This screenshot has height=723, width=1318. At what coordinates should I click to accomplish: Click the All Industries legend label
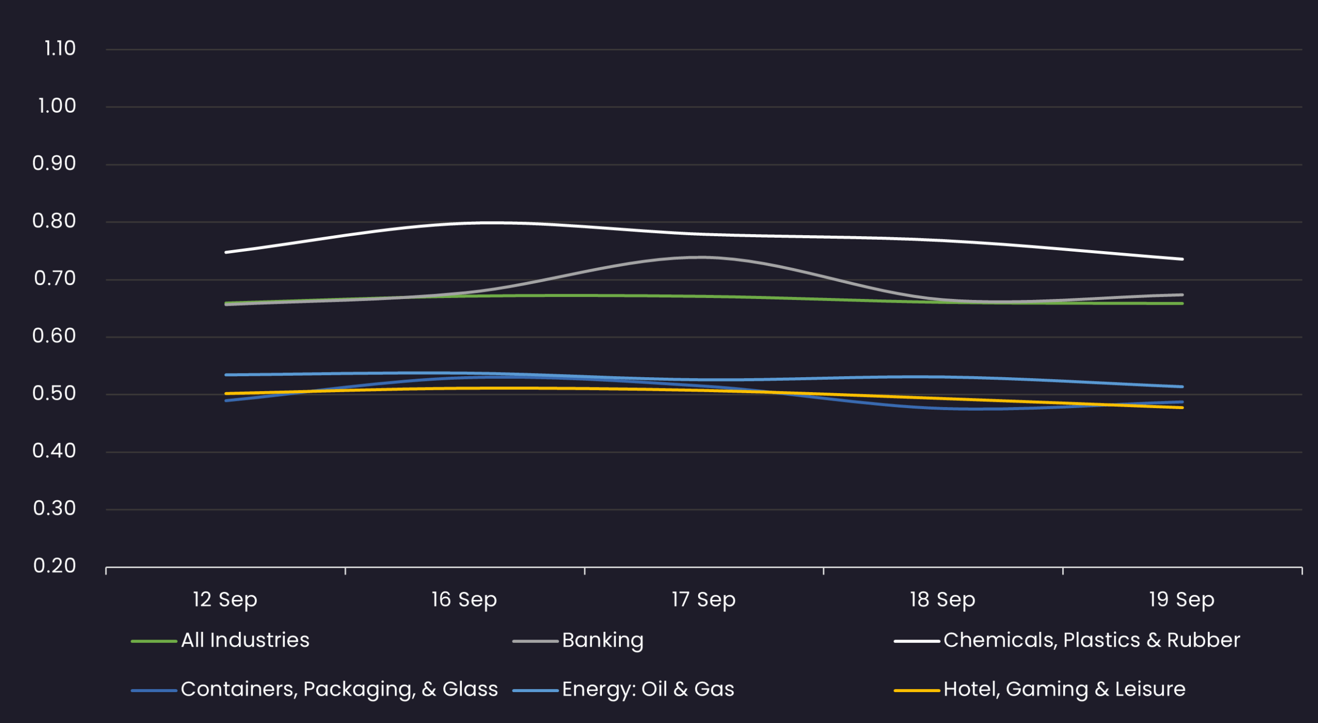245,640
